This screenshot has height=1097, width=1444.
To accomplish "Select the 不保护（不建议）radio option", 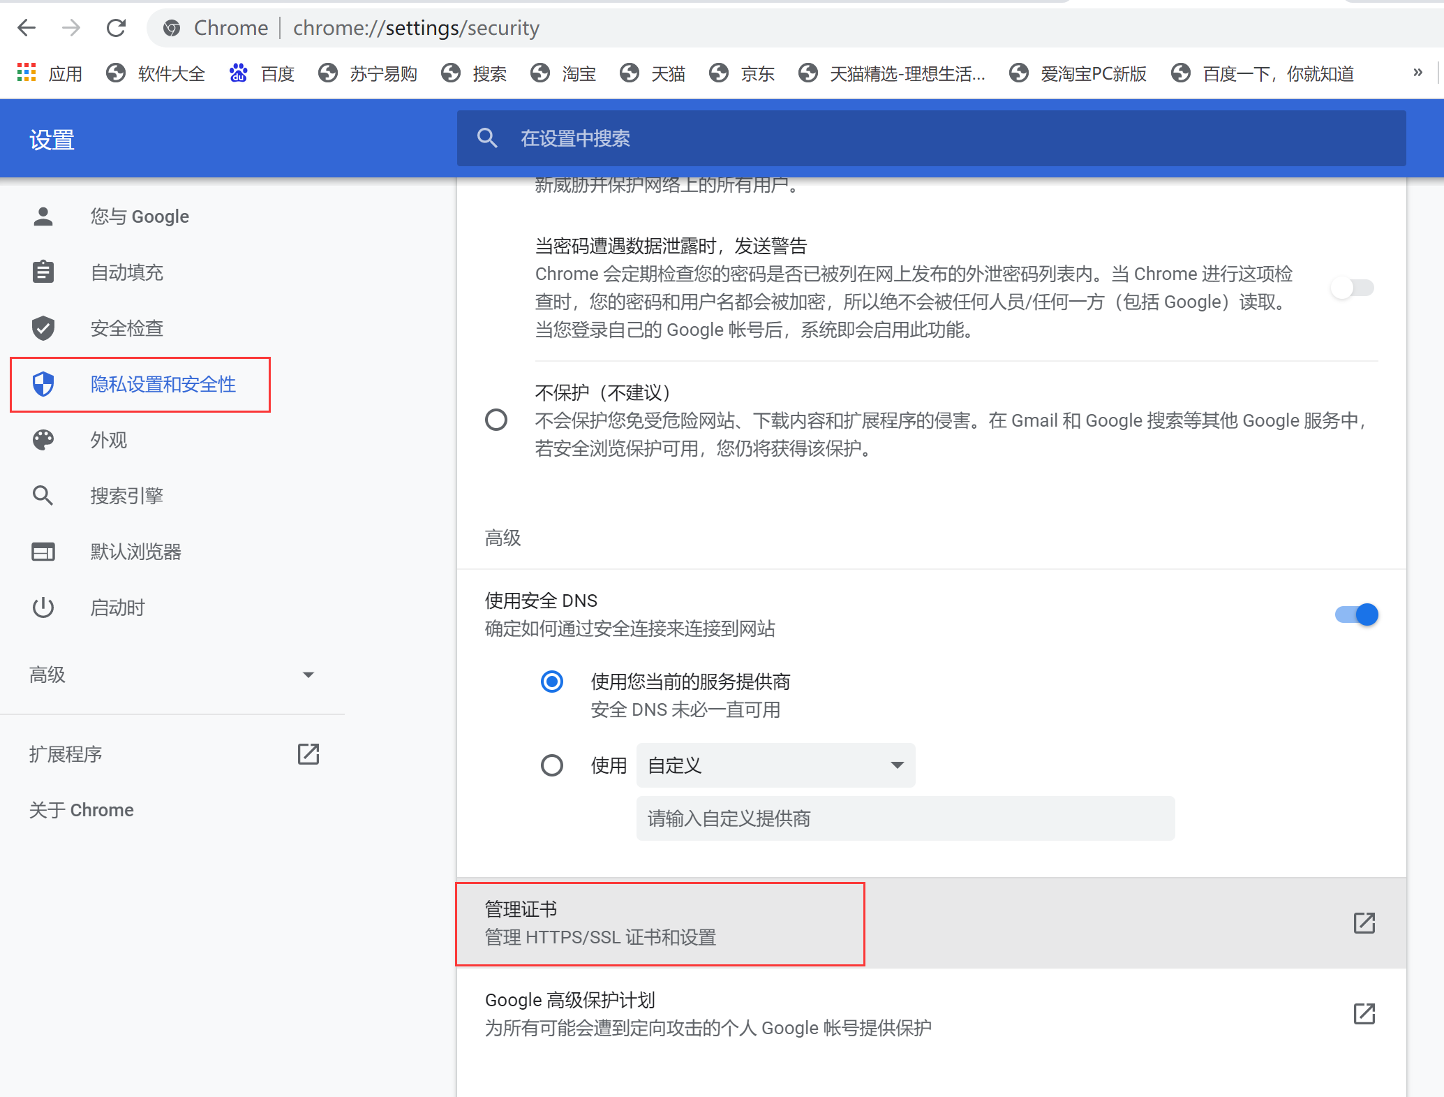I will (x=496, y=420).
